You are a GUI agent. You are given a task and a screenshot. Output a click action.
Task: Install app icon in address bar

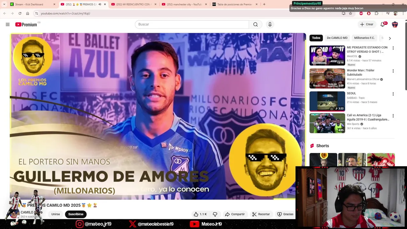tap(343, 13)
